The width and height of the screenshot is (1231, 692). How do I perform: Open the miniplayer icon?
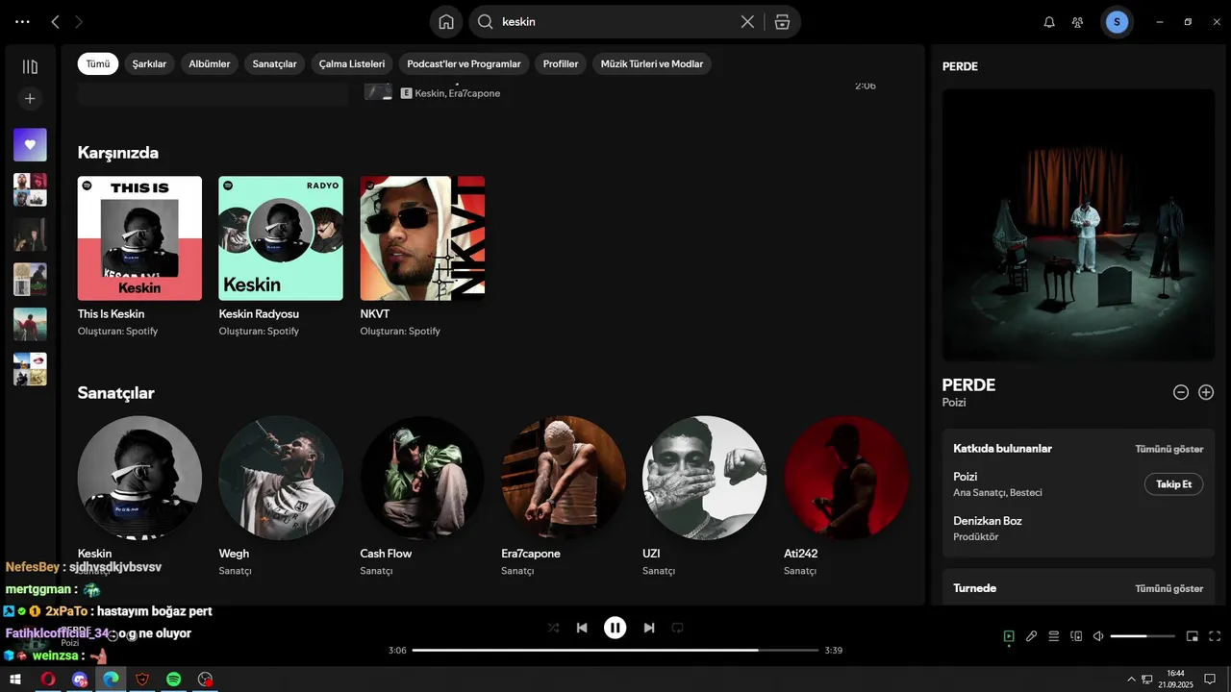1193,636
